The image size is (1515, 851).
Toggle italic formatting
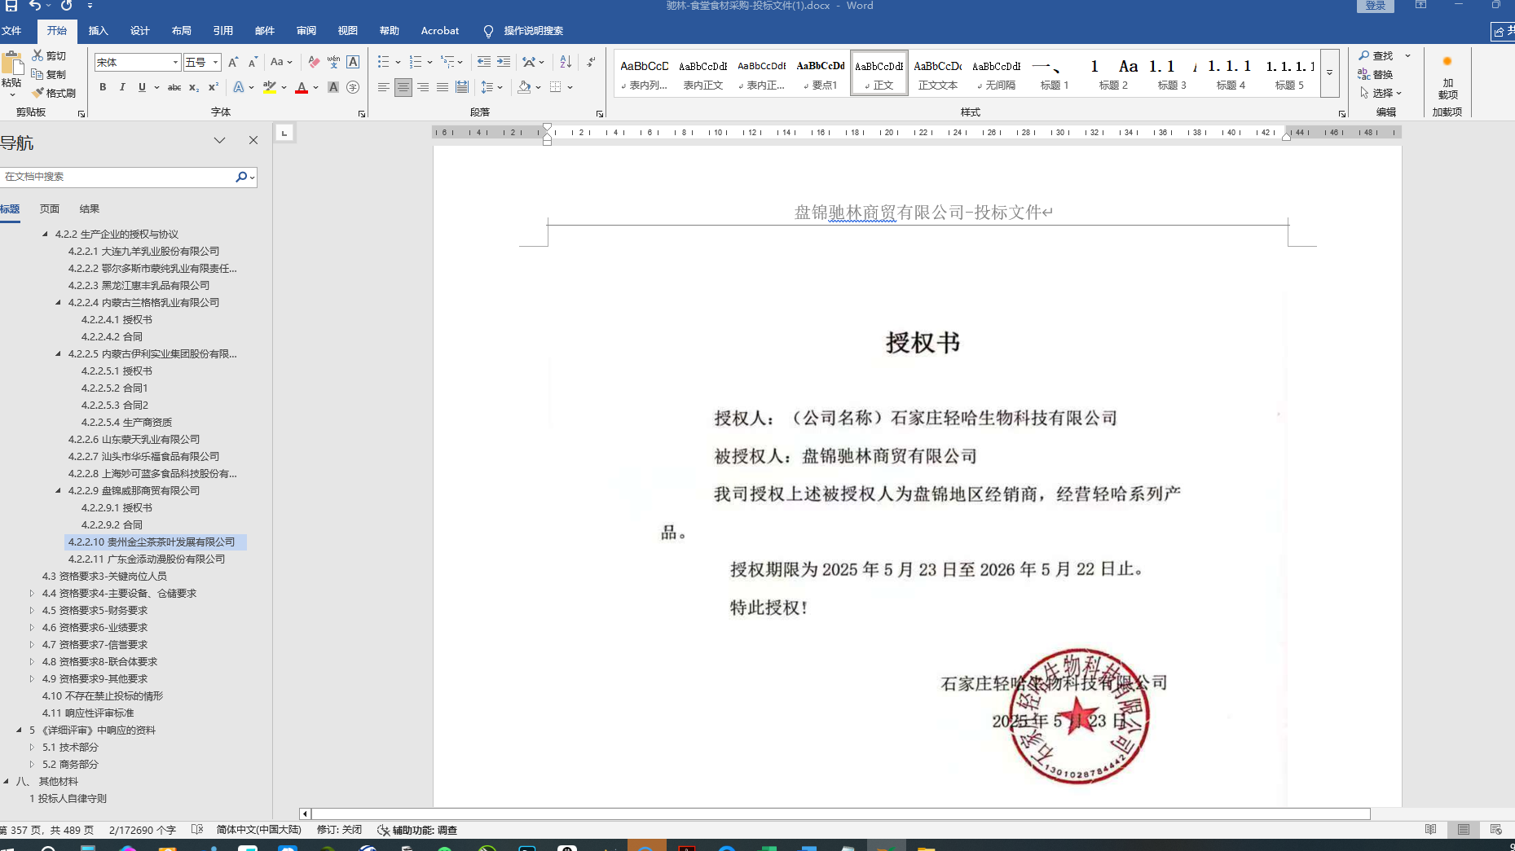pyautogui.click(x=122, y=87)
